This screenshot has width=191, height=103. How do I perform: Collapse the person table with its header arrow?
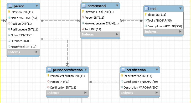(x=37, y=6)
